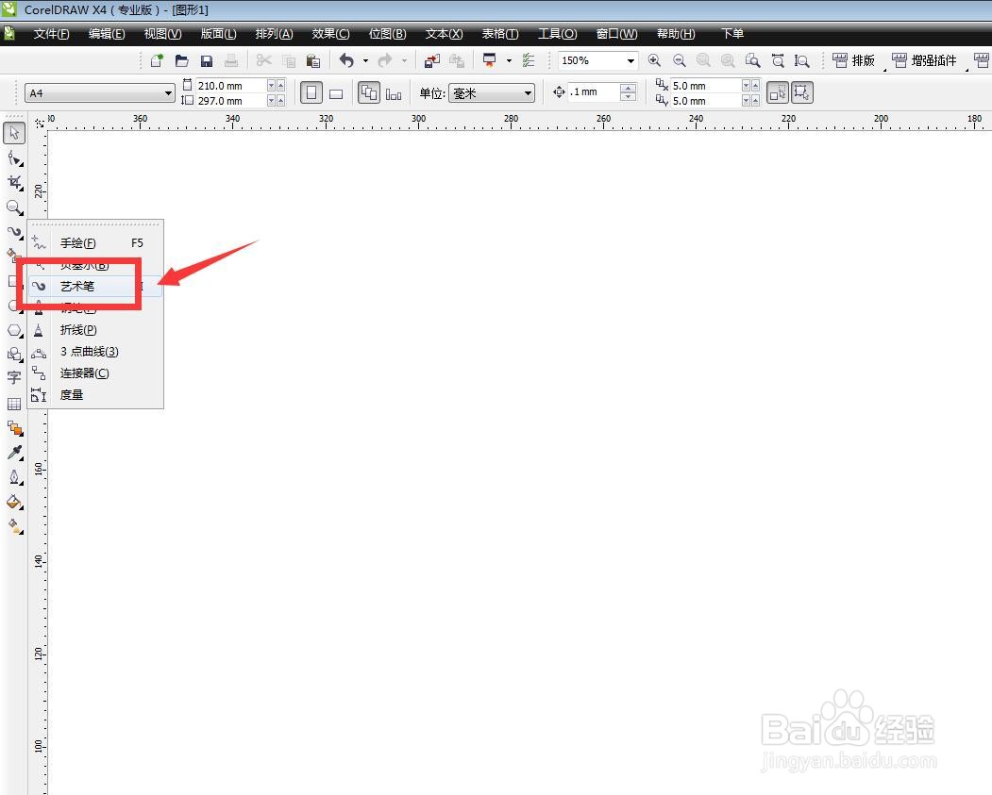Open the units (毫米) dropdown
Screen dimensions: 992x795
(528, 93)
